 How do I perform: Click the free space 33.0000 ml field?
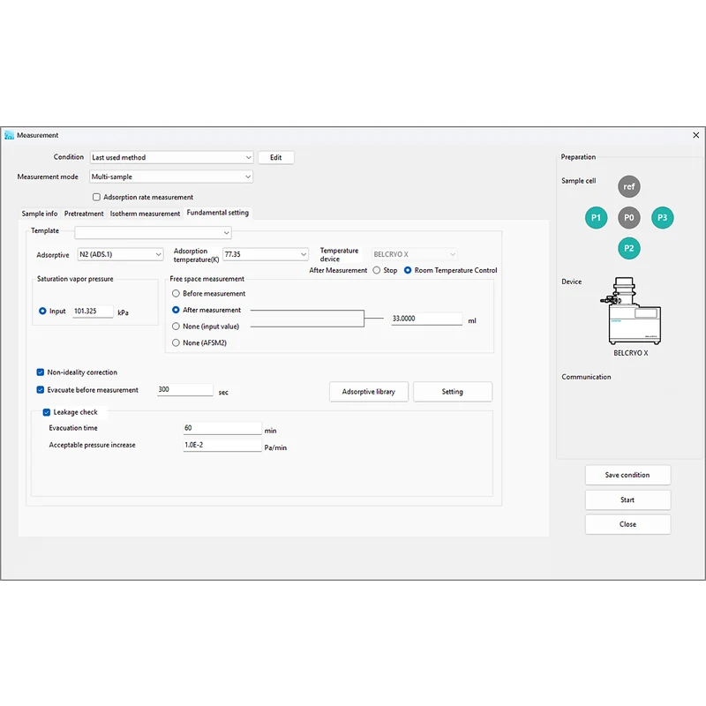point(426,319)
